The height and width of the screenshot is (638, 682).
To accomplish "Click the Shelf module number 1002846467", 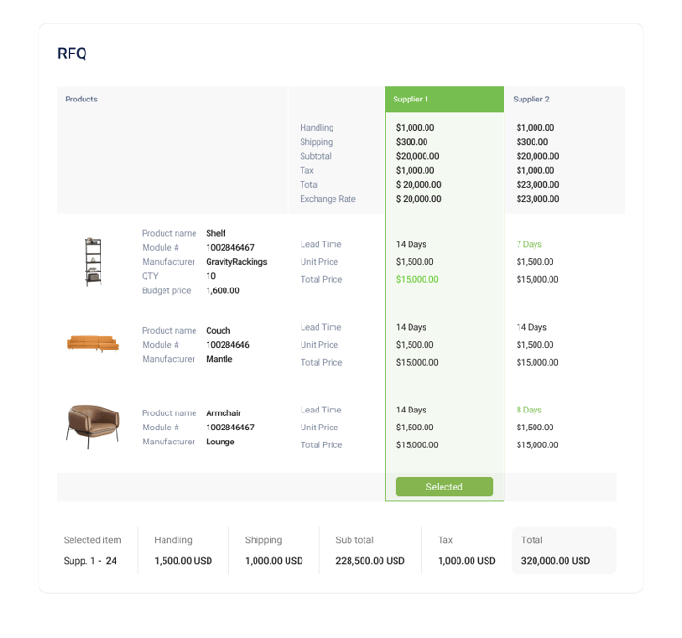I will tap(230, 248).
